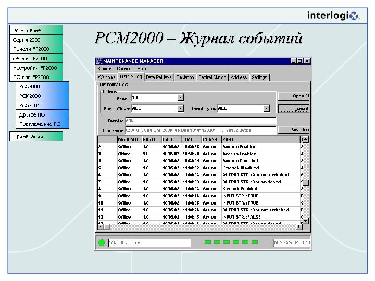The height and width of the screenshot is (281, 375).
Task: Switch to the Data Retrieve tab
Action: click(159, 77)
